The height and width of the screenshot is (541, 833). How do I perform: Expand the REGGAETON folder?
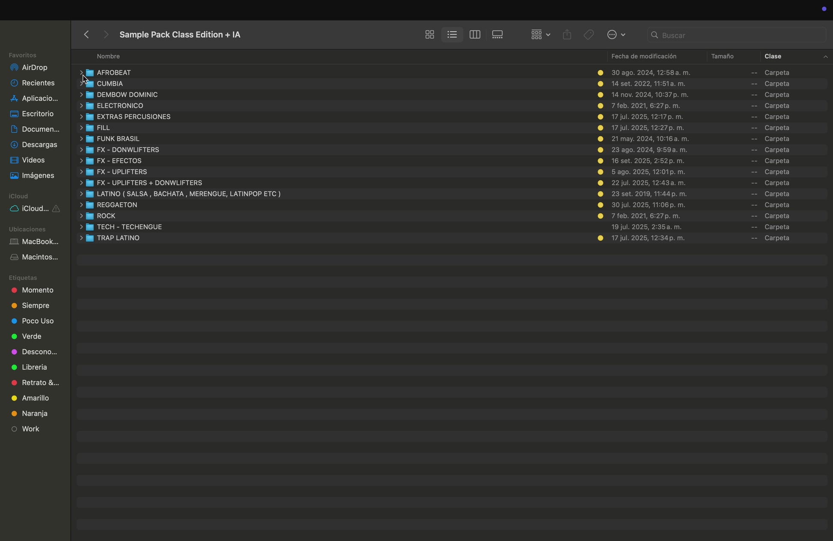pos(81,205)
